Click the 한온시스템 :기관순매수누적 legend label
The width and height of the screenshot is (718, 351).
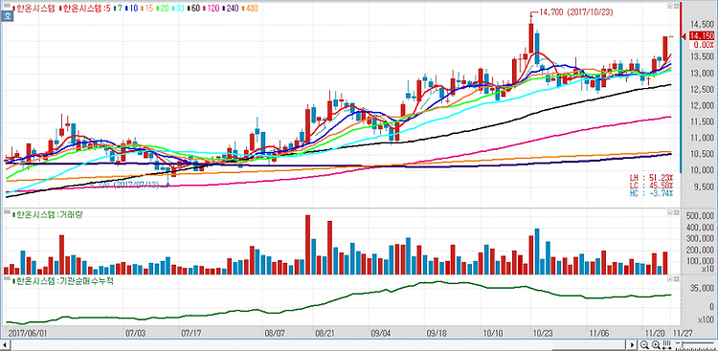tap(63, 281)
